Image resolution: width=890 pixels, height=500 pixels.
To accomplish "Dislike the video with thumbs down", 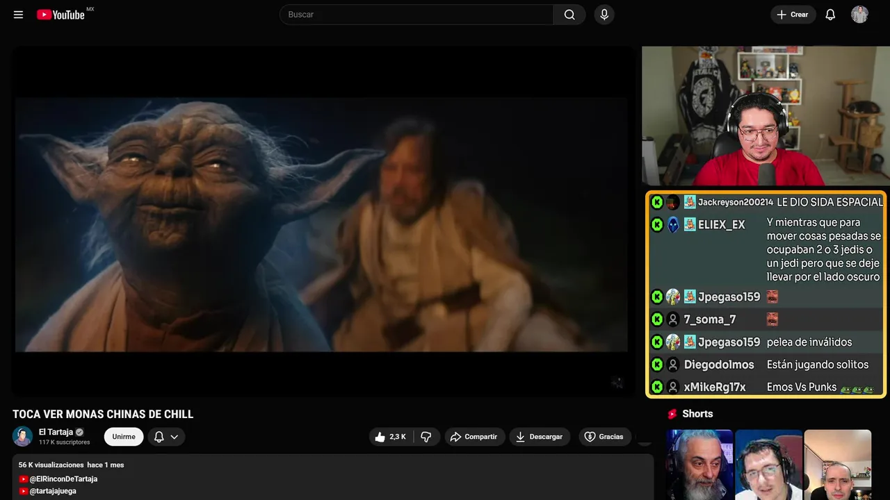I will click(x=426, y=437).
